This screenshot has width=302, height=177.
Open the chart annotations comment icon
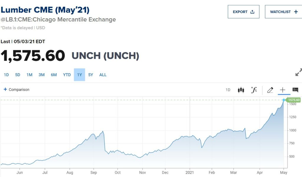pyautogui.click(x=295, y=90)
